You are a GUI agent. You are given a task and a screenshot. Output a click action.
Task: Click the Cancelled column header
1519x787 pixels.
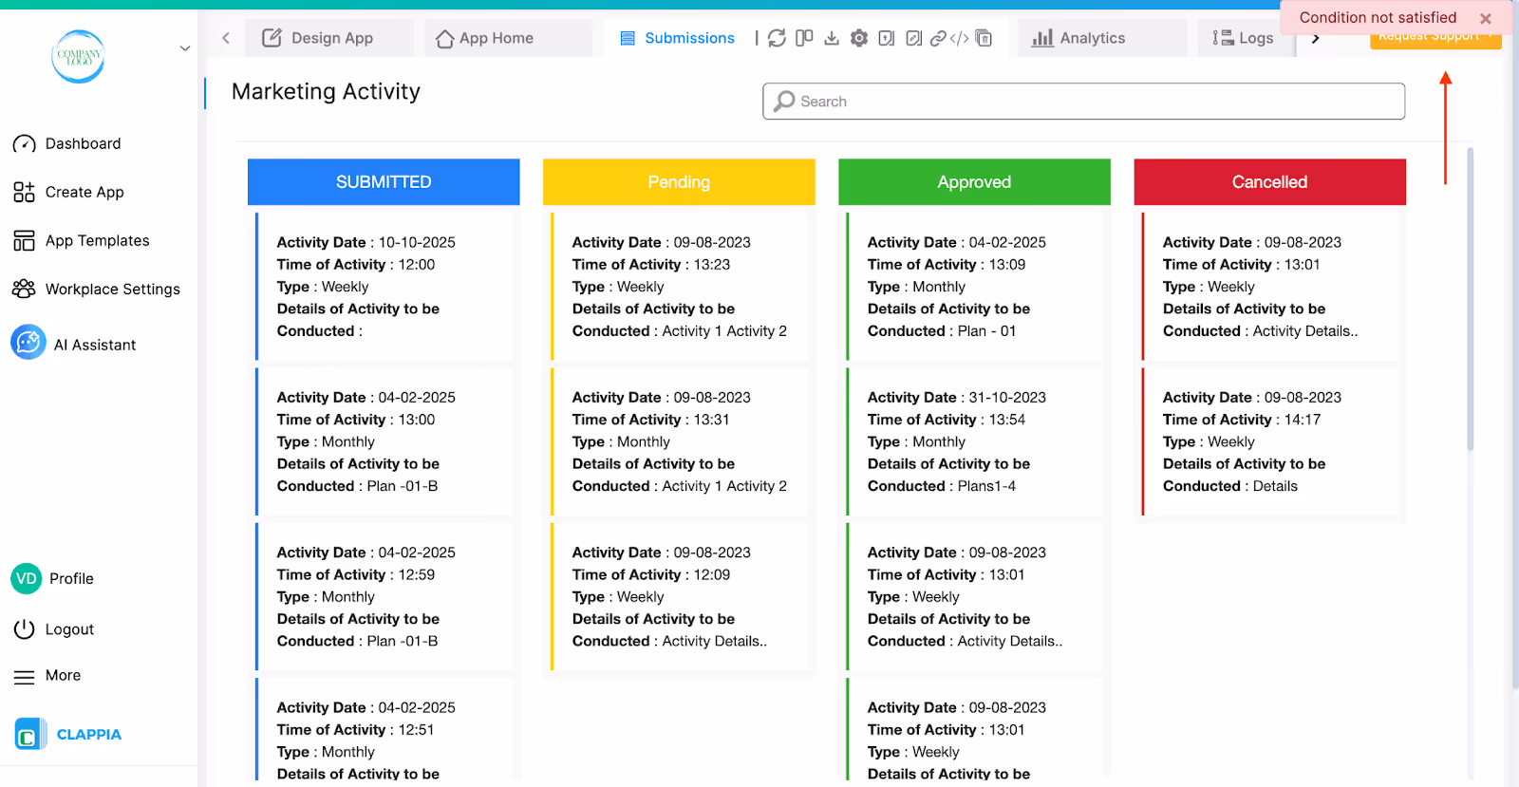[1269, 182]
